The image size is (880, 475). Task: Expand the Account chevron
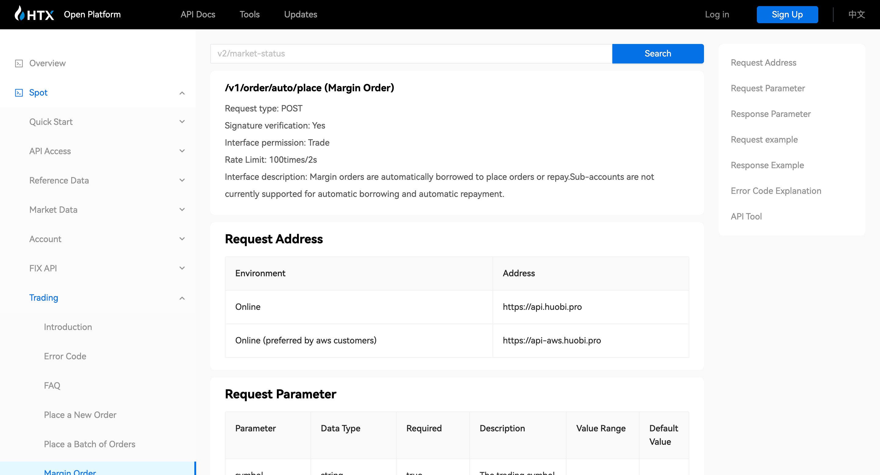(182, 239)
